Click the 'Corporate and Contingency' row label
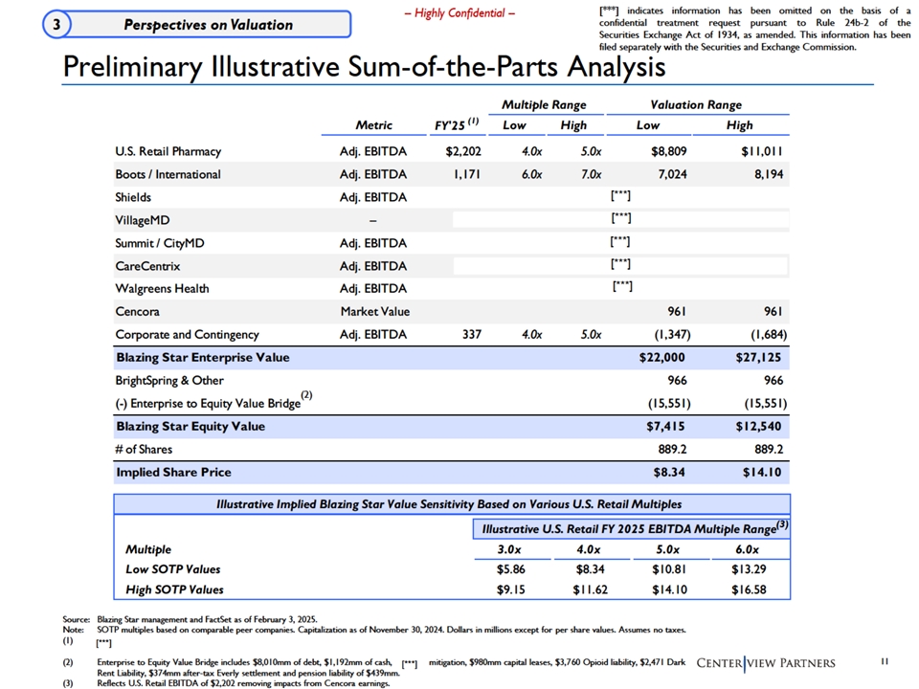The width and height of the screenshot is (919, 689). (187, 334)
